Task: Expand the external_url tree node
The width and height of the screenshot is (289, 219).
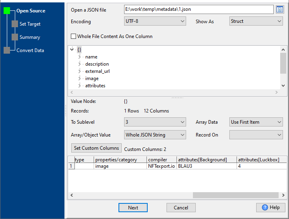Action: coord(80,71)
